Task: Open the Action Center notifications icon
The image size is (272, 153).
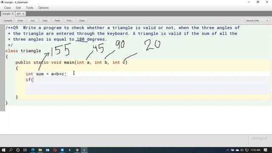Action: tap(265, 150)
